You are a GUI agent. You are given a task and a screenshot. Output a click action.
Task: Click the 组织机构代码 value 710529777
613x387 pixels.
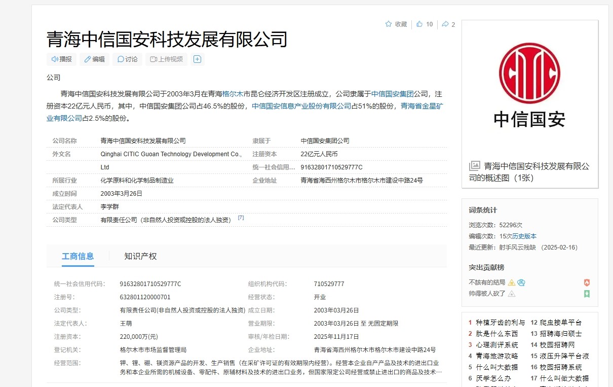329,284
